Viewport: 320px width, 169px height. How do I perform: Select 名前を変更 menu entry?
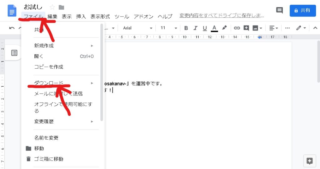[x=63, y=138]
